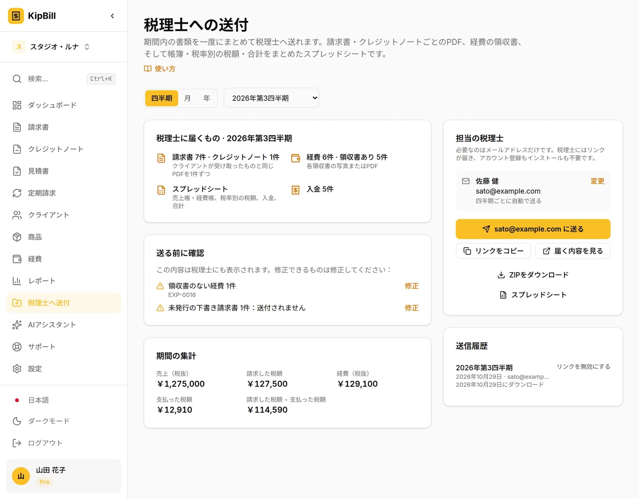The width and height of the screenshot is (639, 499).
Task: Click リンクを無効にする in 送信履歴
Action: click(583, 367)
